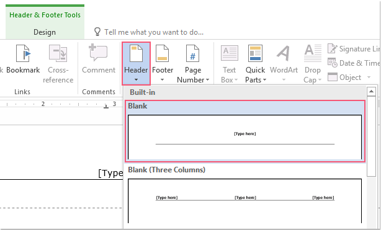This screenshot has height=230, width=381.
Task: Click the Links group label
Action: point(22,92)
